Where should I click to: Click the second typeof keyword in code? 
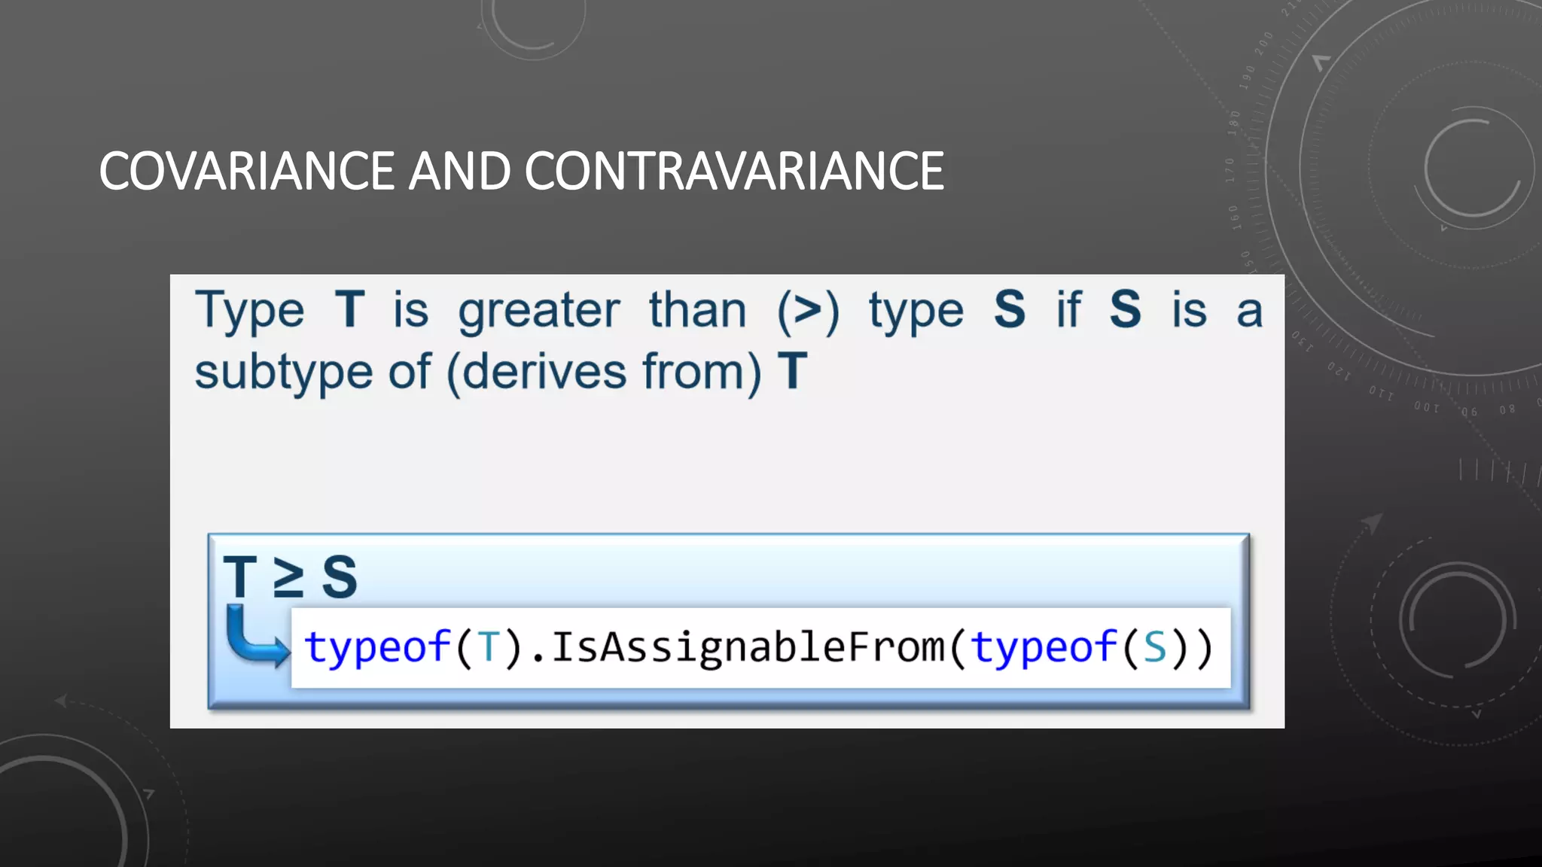[x=1043, y=647]
